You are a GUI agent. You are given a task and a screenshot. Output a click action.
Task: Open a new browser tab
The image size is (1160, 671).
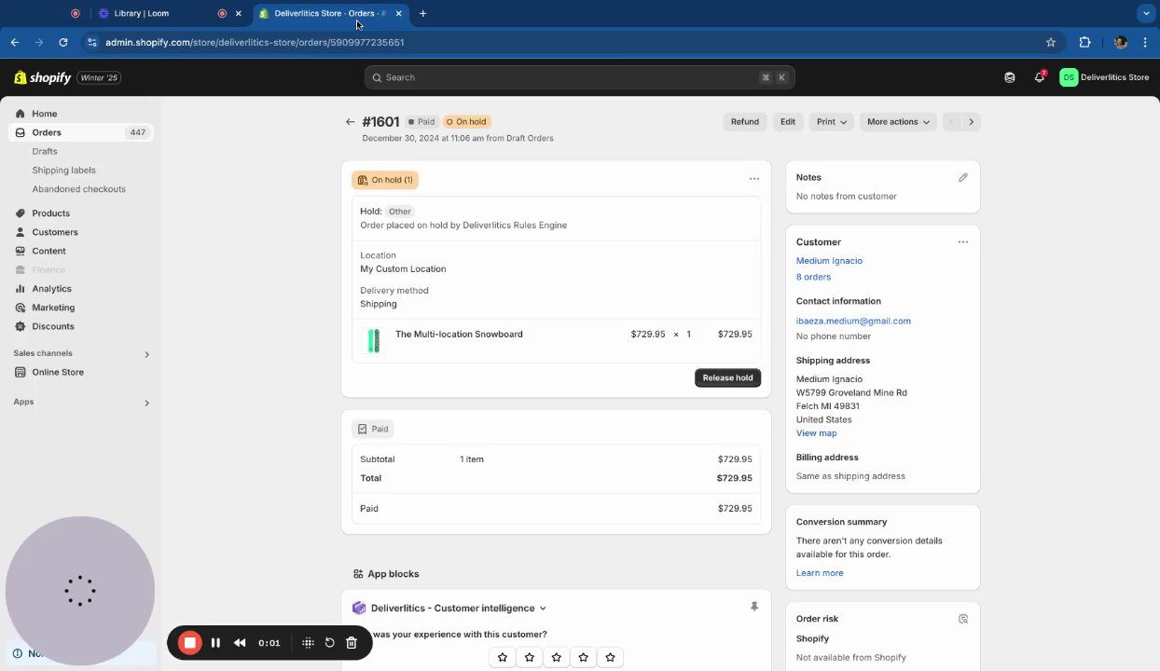(x=422, y=13)
